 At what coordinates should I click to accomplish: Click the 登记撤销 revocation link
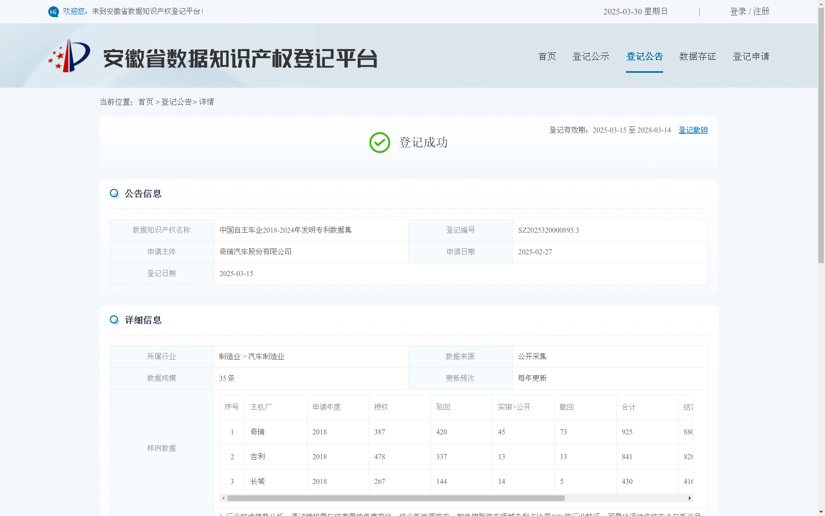click(x=693, y=130)
